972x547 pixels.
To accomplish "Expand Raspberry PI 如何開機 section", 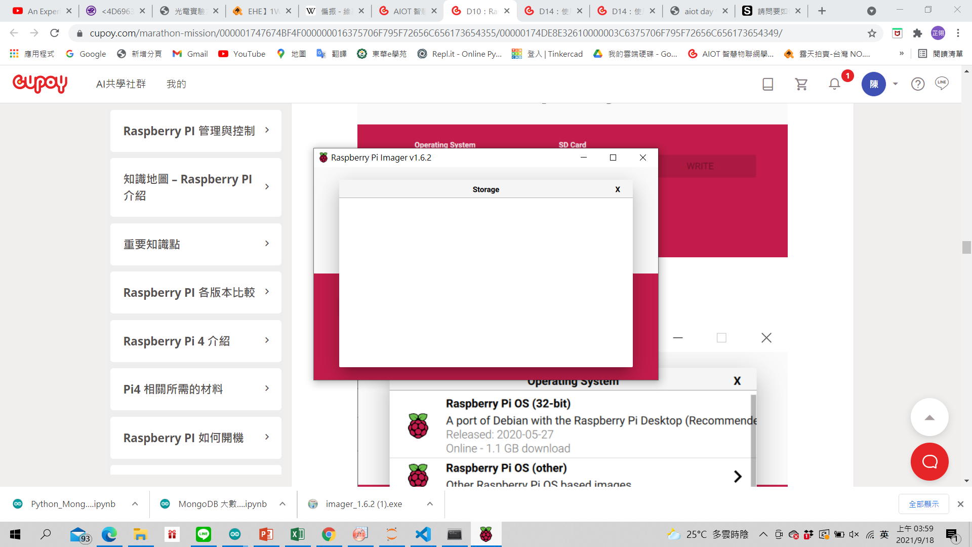I will pos(196,438).
